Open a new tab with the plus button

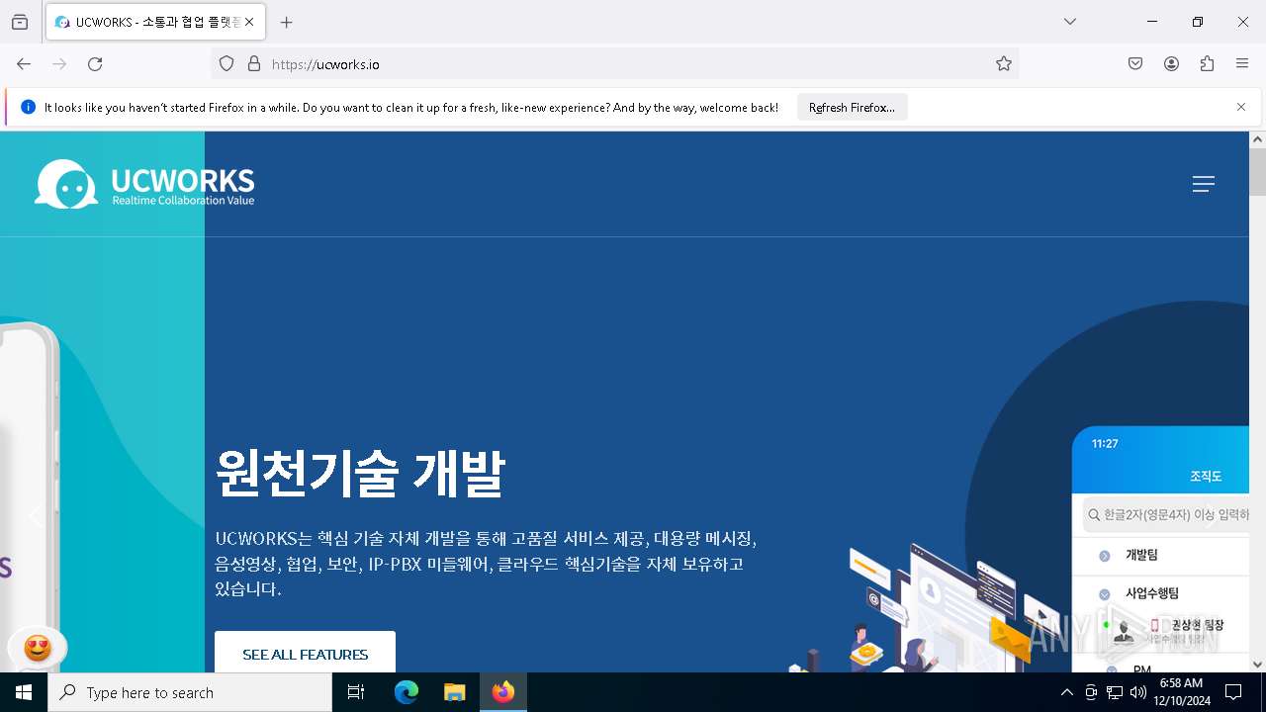[287, 22]
